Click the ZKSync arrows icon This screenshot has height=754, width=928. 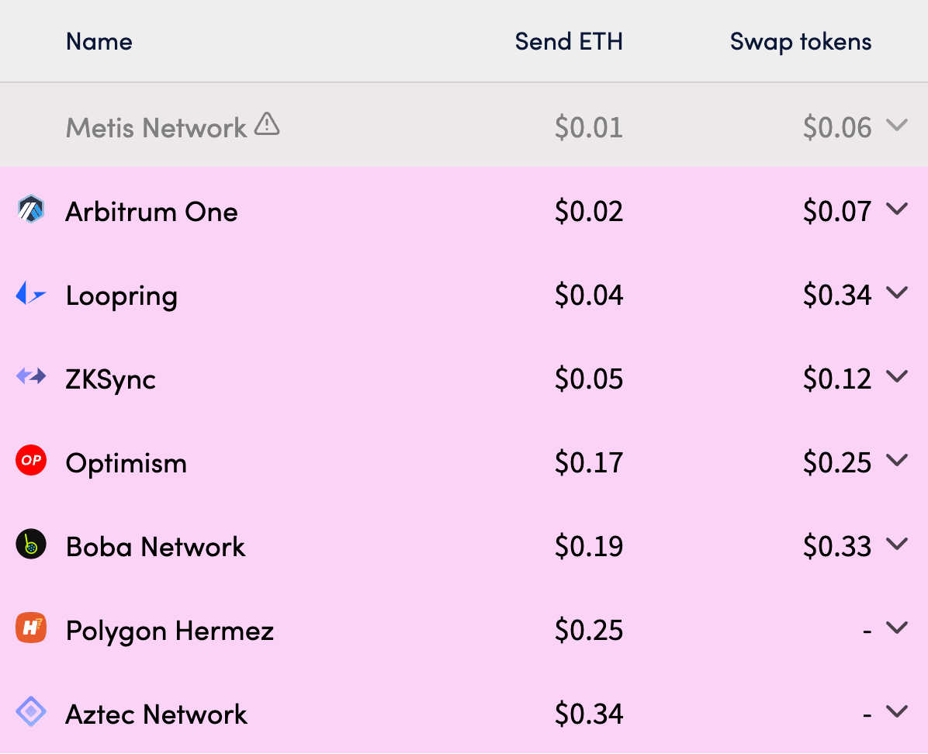(x=29, y=377)
